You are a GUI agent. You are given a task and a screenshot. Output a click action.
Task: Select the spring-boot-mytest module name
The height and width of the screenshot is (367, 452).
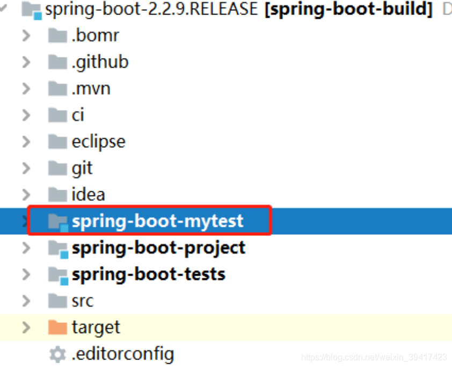click(x=158, y=221)
